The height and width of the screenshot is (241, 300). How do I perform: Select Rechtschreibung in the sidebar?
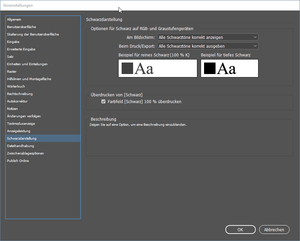(43, 94)
